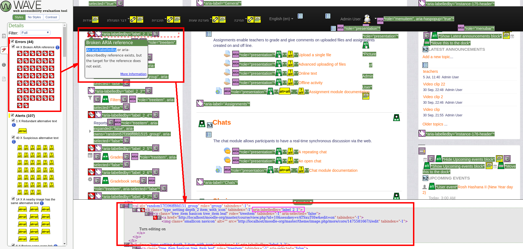Screen dimensions: 523x249
Task: Click highlighted aria-labelledby="label_2_1" in code panel
Action: click(x=278, y=210)
